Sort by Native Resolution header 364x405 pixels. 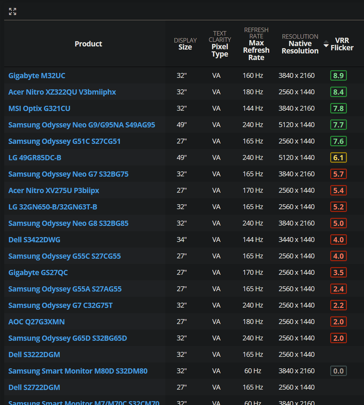tap(300, 44)
